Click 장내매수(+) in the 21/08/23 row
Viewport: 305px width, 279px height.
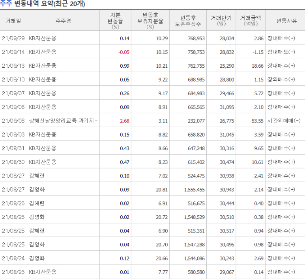pyautogui.click(x=281, y=272)
